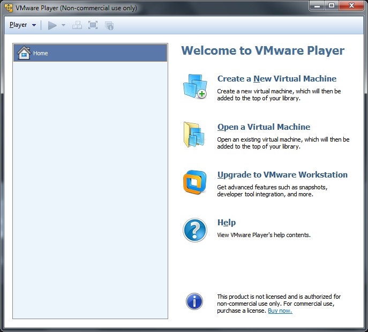Click the Home house icon
The width and height of the screenshot is (368, 332).
click(x=24, y=53)
